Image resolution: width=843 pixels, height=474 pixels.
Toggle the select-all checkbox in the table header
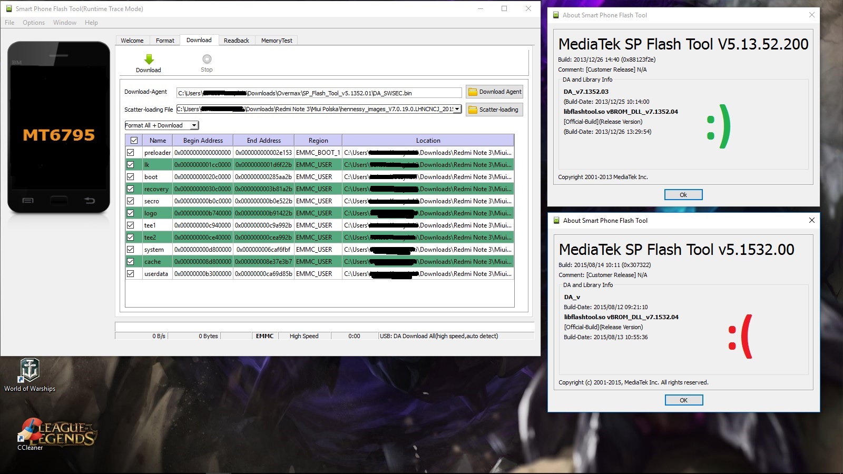coord(134,141)
